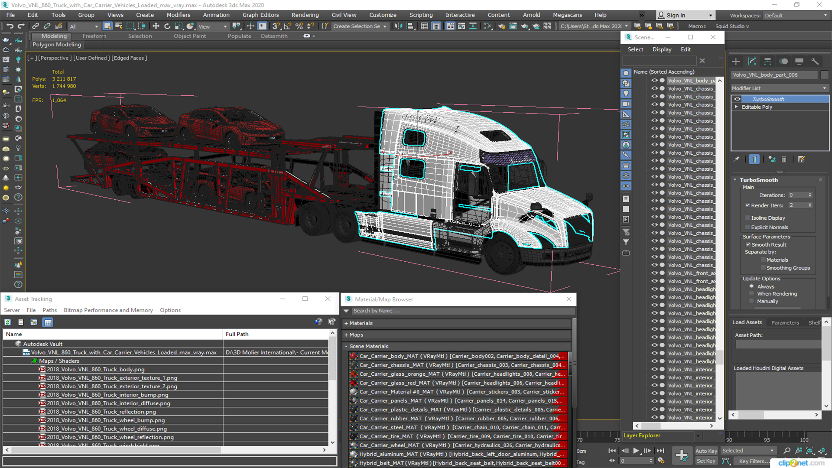Click the Set Keys plus-key icon

point(682,455)
